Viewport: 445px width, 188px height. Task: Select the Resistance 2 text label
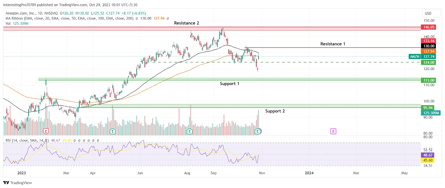tap(187, 23)
